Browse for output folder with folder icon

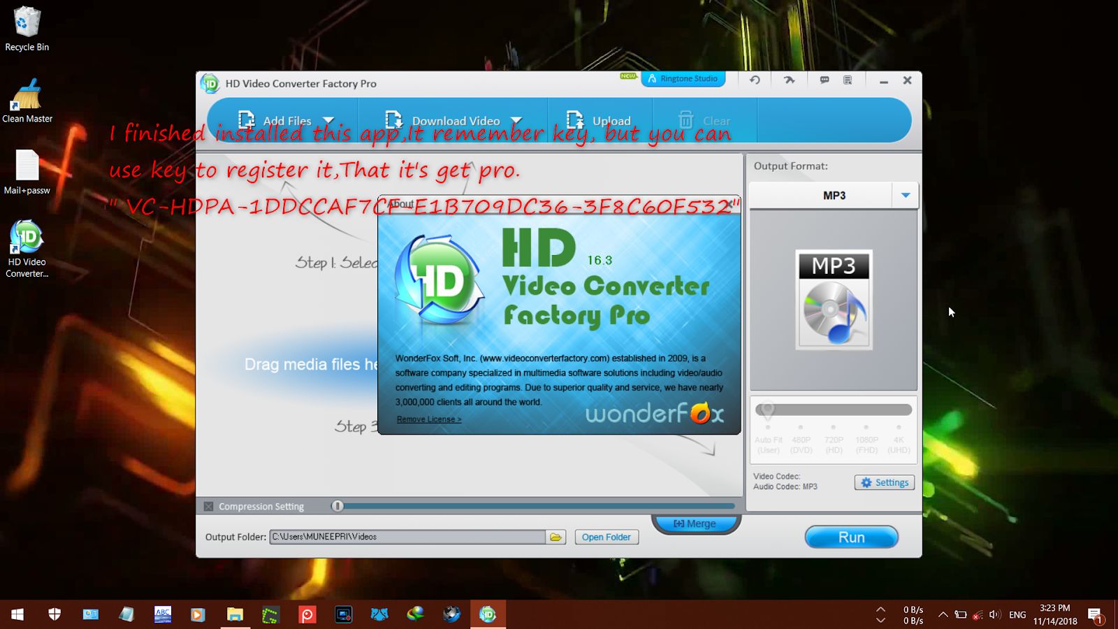coord(556,537)
